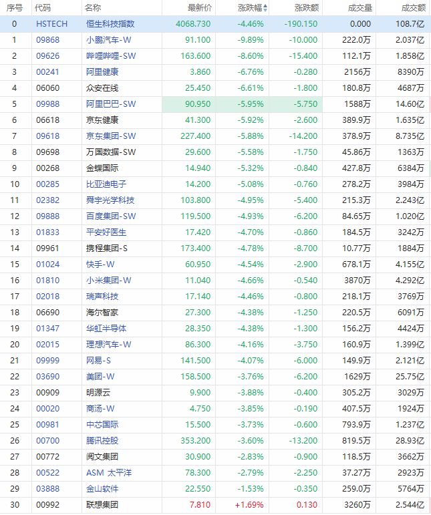Select 阅文集团 row name

point(102,457)
